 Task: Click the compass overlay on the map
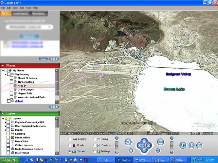[68, 123]
